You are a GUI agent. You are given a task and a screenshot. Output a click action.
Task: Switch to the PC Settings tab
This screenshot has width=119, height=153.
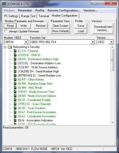click(x=11, y=16)
